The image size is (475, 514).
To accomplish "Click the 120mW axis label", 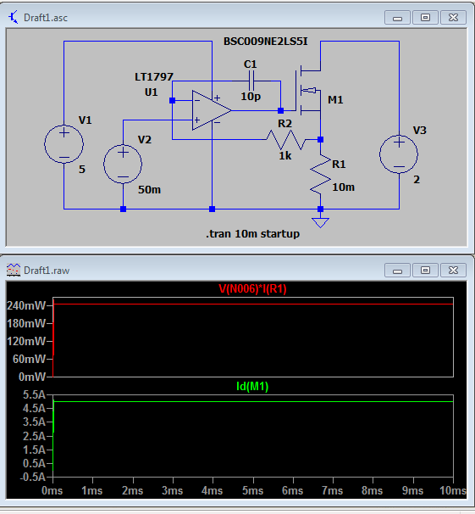I will click(26, 341).
